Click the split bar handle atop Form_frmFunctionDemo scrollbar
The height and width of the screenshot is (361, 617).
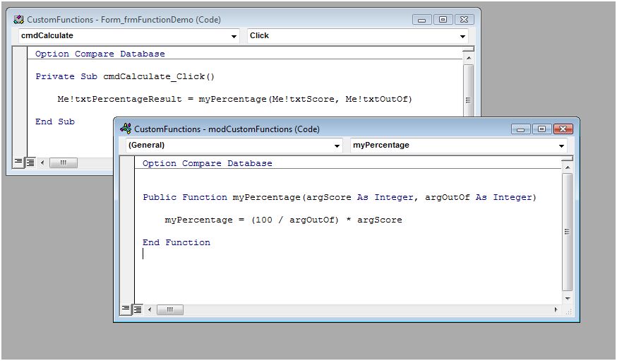click(468, 49)
